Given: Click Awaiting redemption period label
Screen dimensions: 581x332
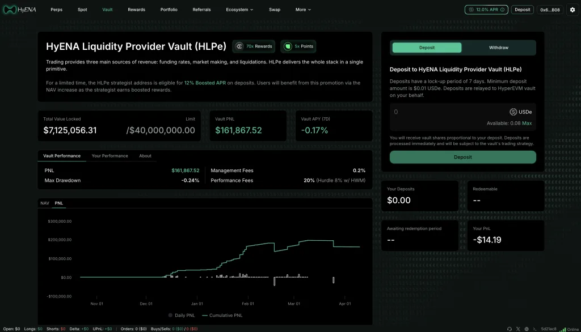Looking at the screenshot, I should 414,229.
